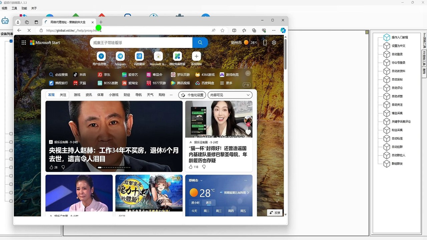This screenshot has width=427, height=240.
Task: Switch to the 游戏 feed tab
Action: tap(77, 95)
